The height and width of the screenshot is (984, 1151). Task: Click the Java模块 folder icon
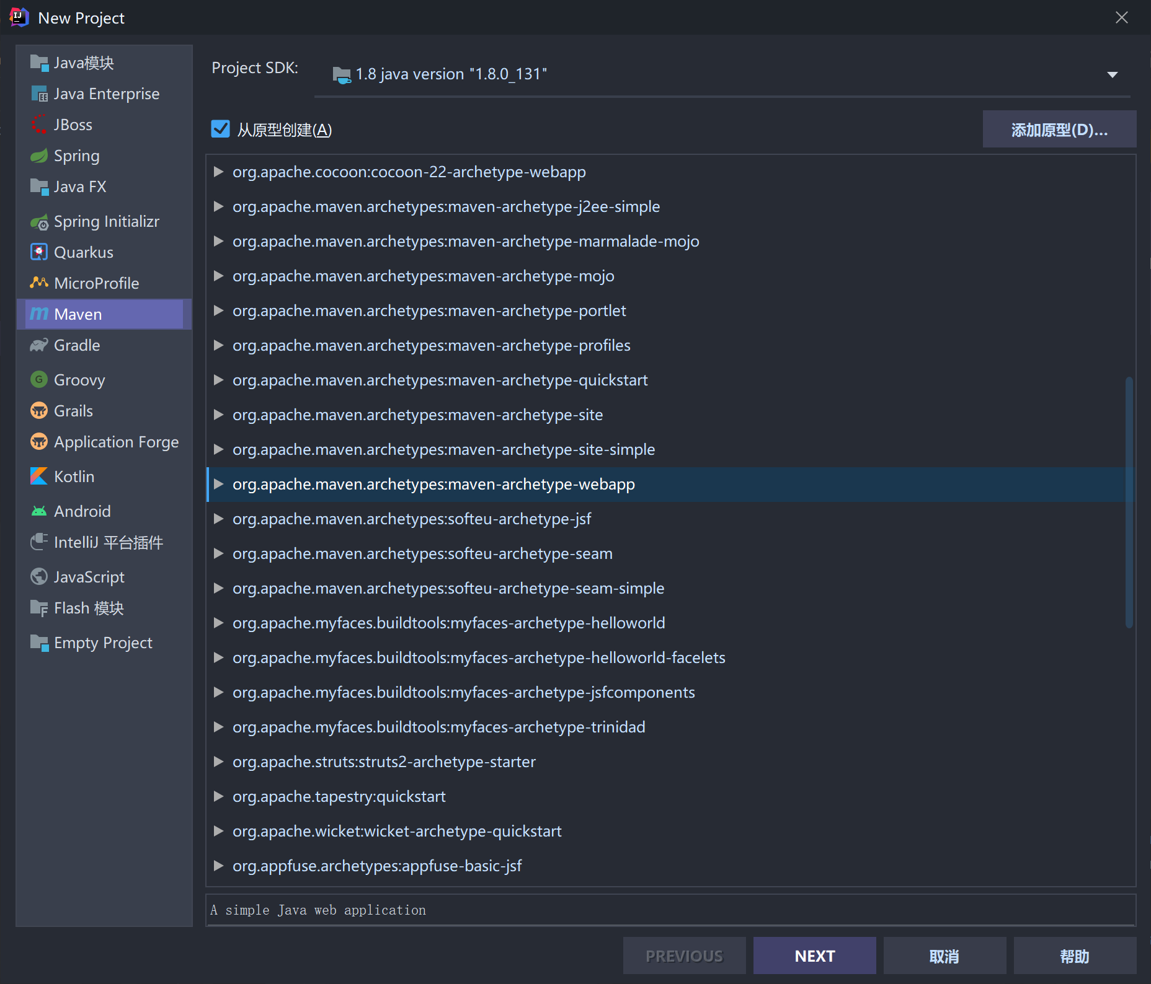pyautogui.click(x=39, y=63)
